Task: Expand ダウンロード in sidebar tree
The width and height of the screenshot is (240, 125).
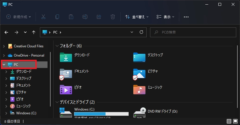Action: tap(6, 72)
